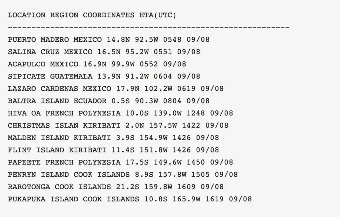Click the BALTRA ISLAND ECUADOR row
This screenshot has width=340, height=217.
click(109, 101)
